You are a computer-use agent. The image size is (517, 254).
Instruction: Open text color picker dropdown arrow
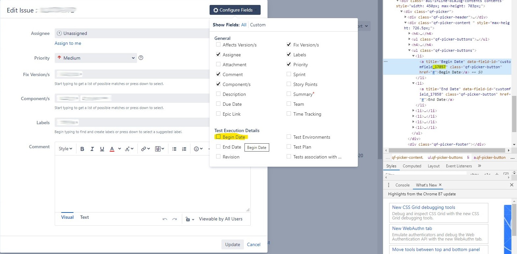coord(119,149)
